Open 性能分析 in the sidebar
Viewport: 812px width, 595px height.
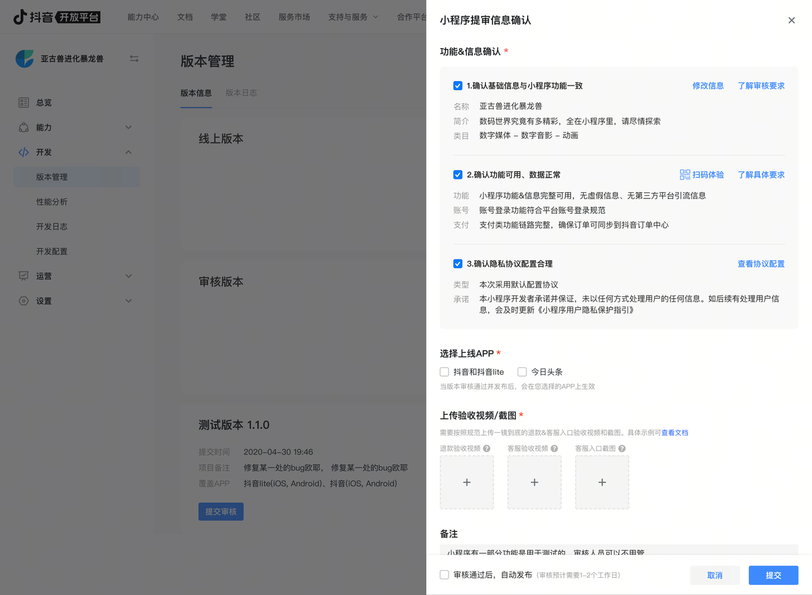(x=52, y=202)
